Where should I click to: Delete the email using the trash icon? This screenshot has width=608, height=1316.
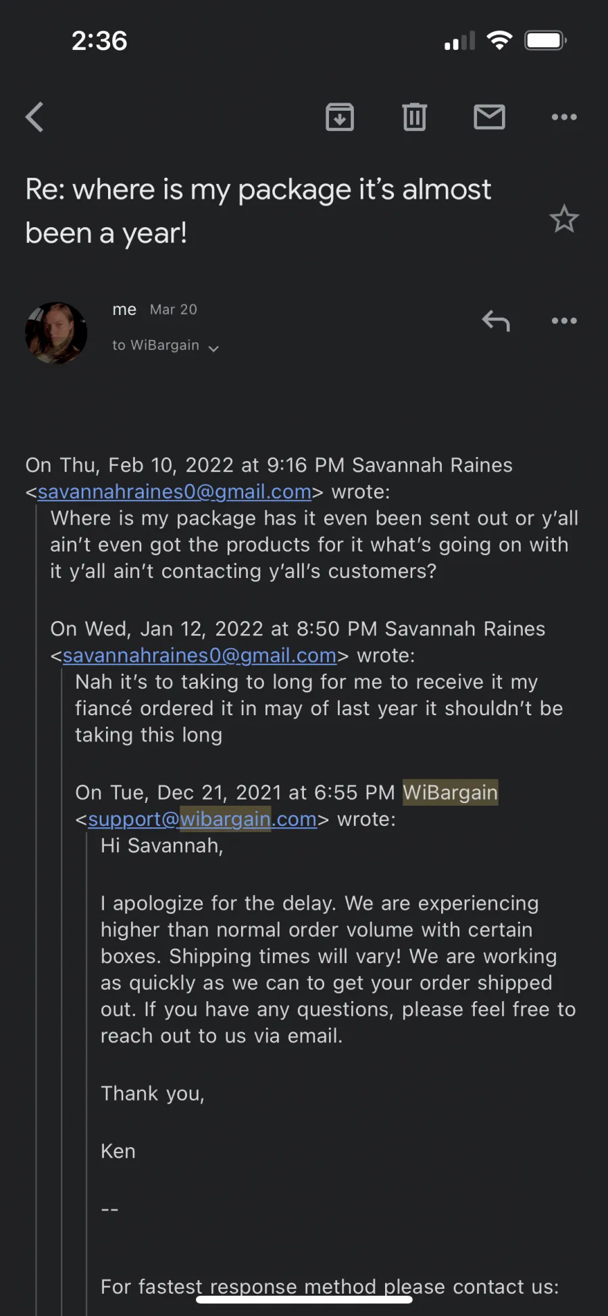click(x=415, y=117)
